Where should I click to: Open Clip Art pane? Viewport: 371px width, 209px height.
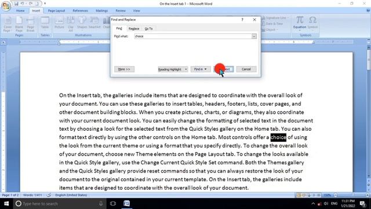point(71,24)
